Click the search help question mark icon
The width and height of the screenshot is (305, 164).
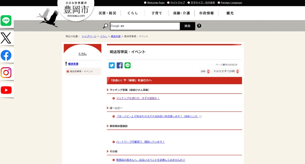click(199, 26)
